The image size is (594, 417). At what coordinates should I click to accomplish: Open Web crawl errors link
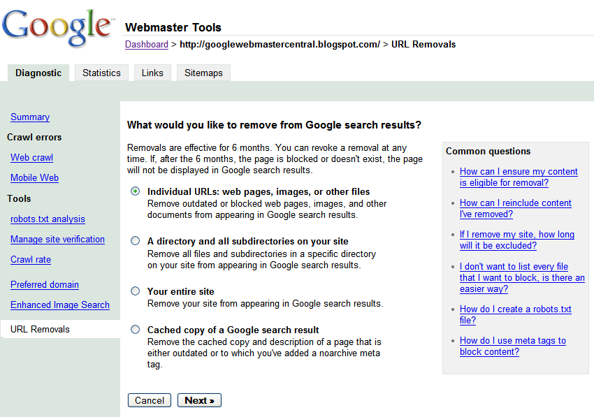[x=31, y=157]
